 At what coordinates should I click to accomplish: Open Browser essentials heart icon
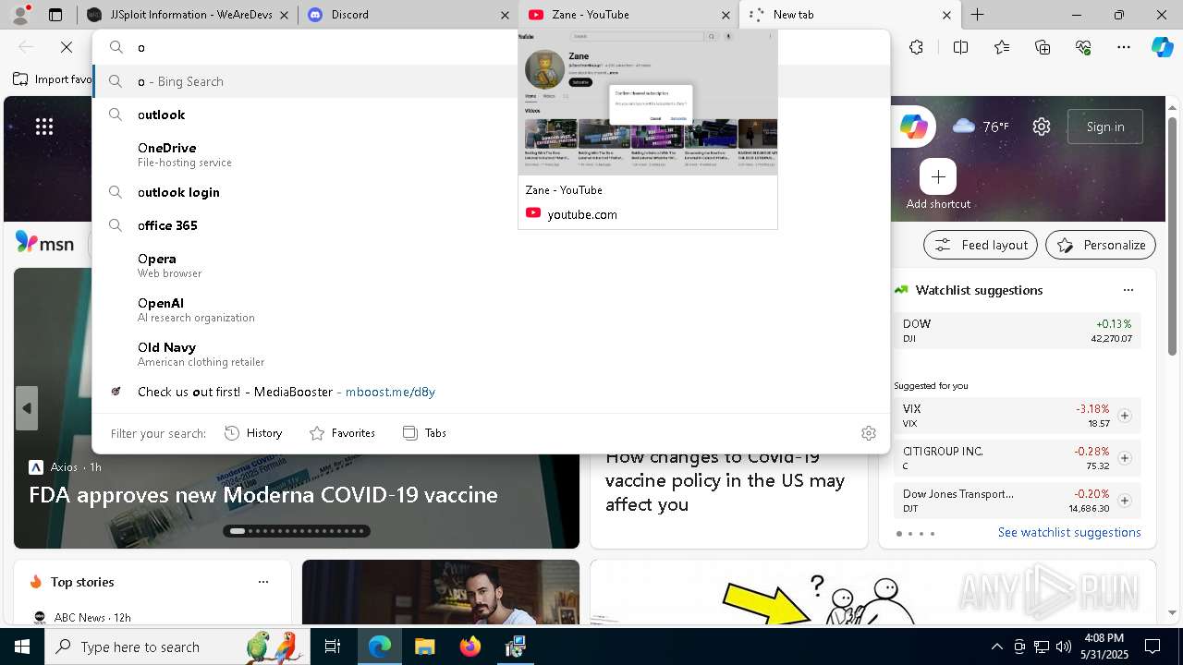[x=1083, y=47]
